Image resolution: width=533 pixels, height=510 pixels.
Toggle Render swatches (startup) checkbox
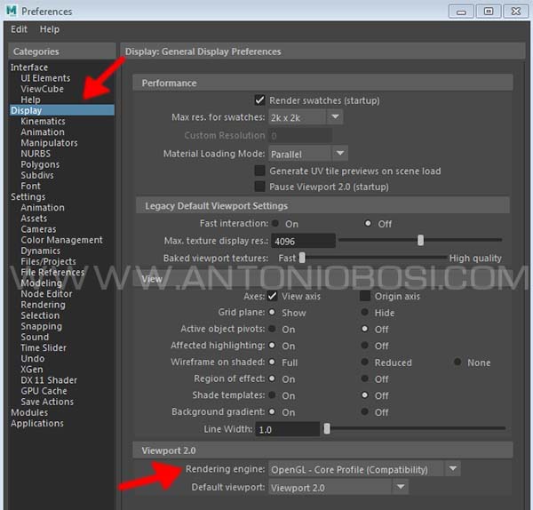259,100
